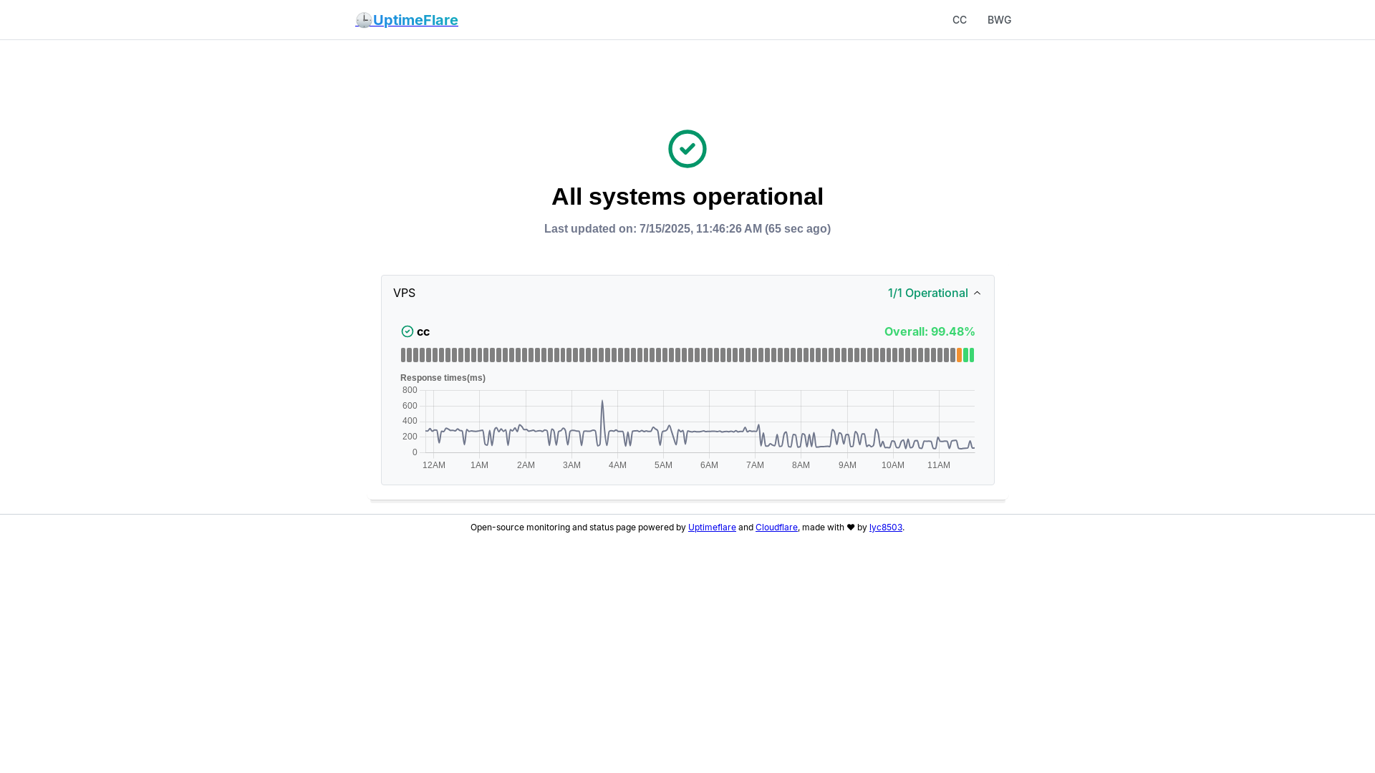Viewport: 1375px width, 773px height.
Task: Click the VPS group title
Action: pos(404,293)
